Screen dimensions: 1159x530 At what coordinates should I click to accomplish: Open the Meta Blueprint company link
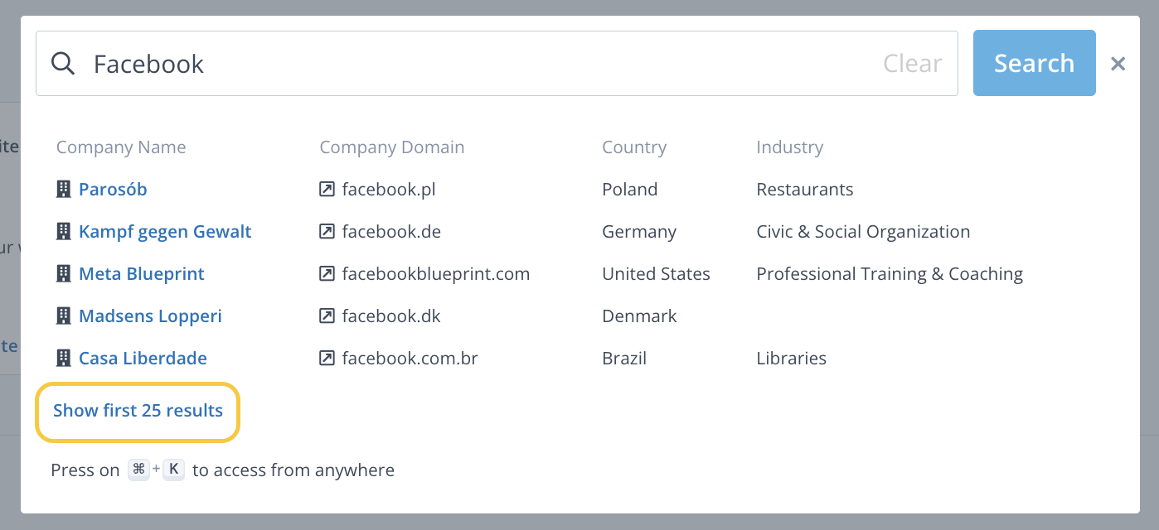click(142, 274)
